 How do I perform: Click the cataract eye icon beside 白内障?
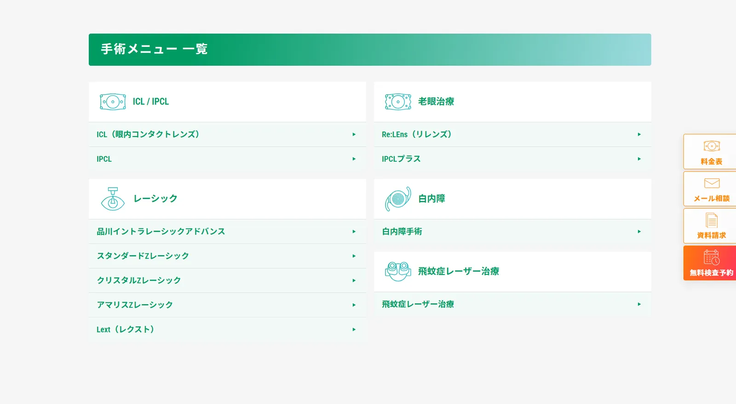(x=398, y=199)
